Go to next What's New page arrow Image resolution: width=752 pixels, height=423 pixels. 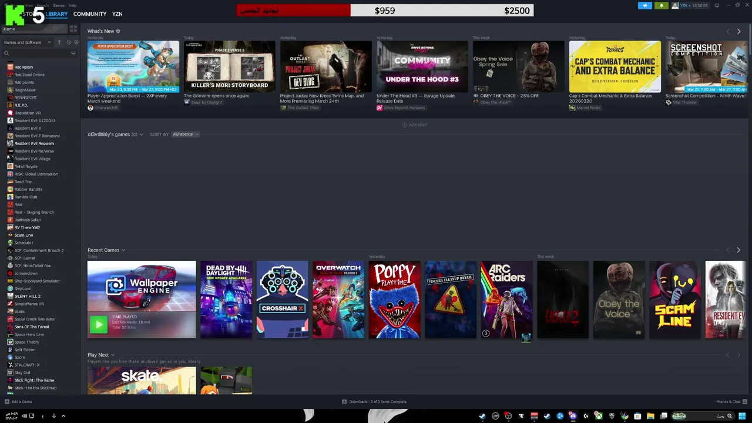coord(738,31)
